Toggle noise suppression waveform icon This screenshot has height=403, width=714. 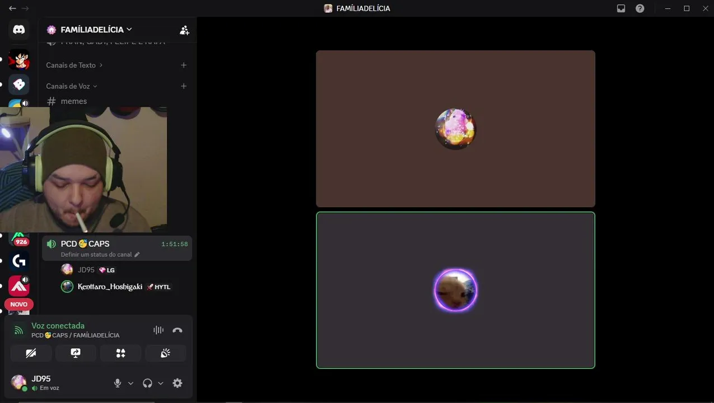click(158, 330)
